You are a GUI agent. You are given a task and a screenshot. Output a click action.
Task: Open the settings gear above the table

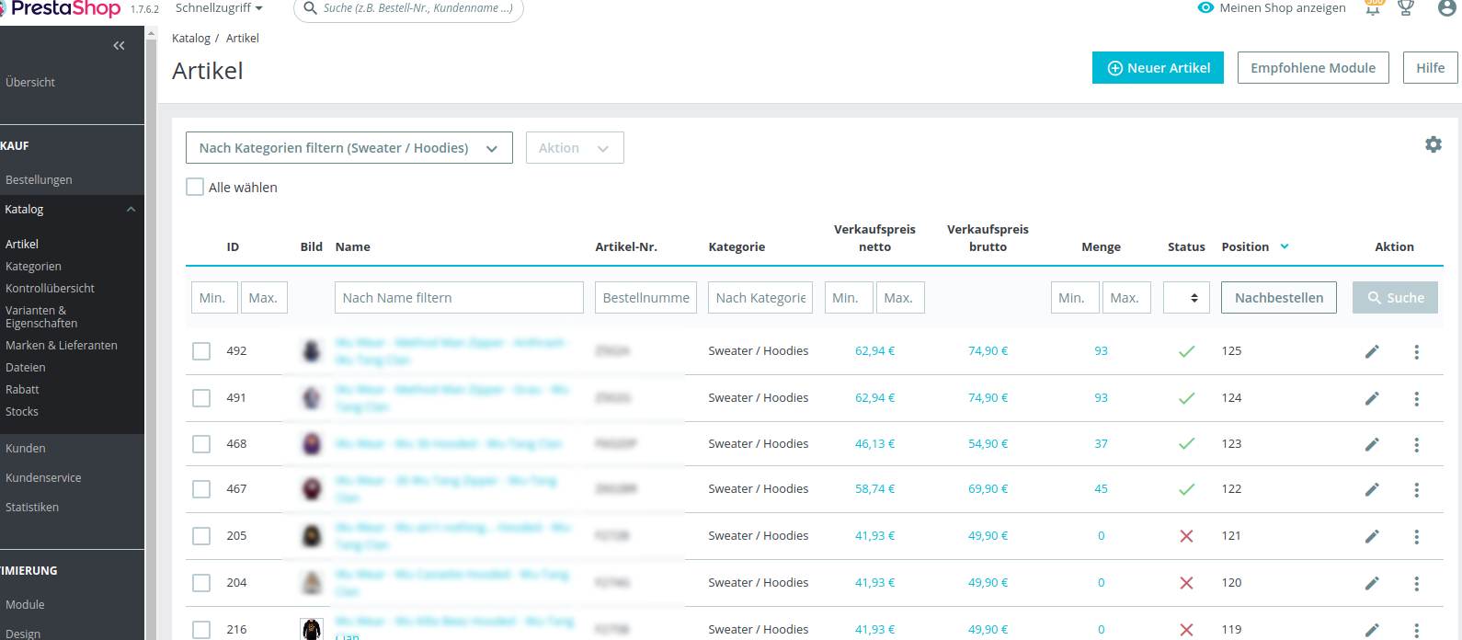pos(1433,144)
